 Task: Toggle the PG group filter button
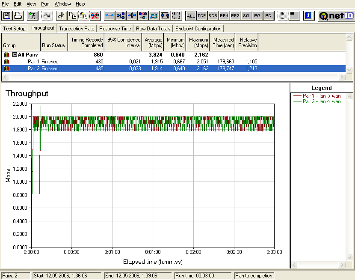257,16
